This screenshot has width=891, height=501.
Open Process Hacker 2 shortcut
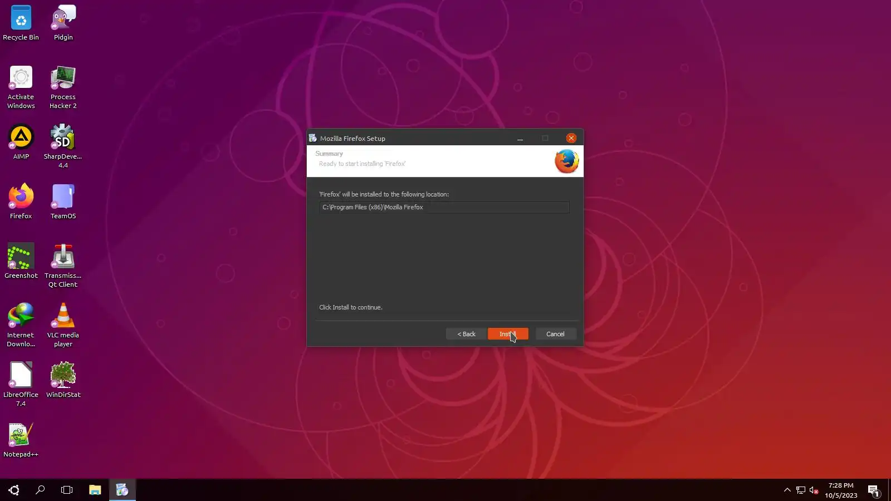(63, 87)
